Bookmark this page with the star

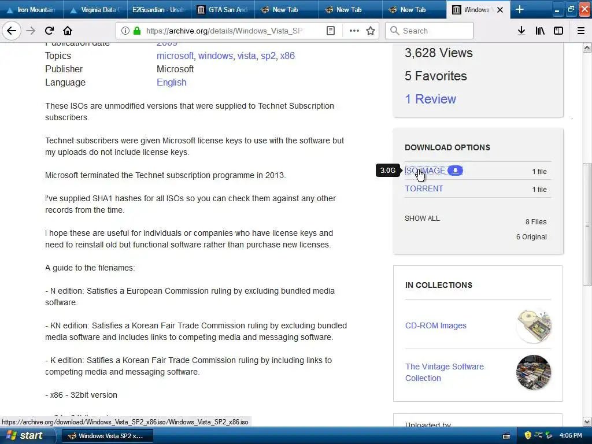371,31
